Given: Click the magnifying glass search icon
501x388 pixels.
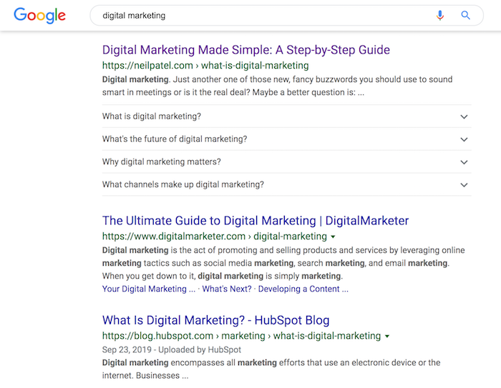Looking at the screenshot, I should pos(465,15).
